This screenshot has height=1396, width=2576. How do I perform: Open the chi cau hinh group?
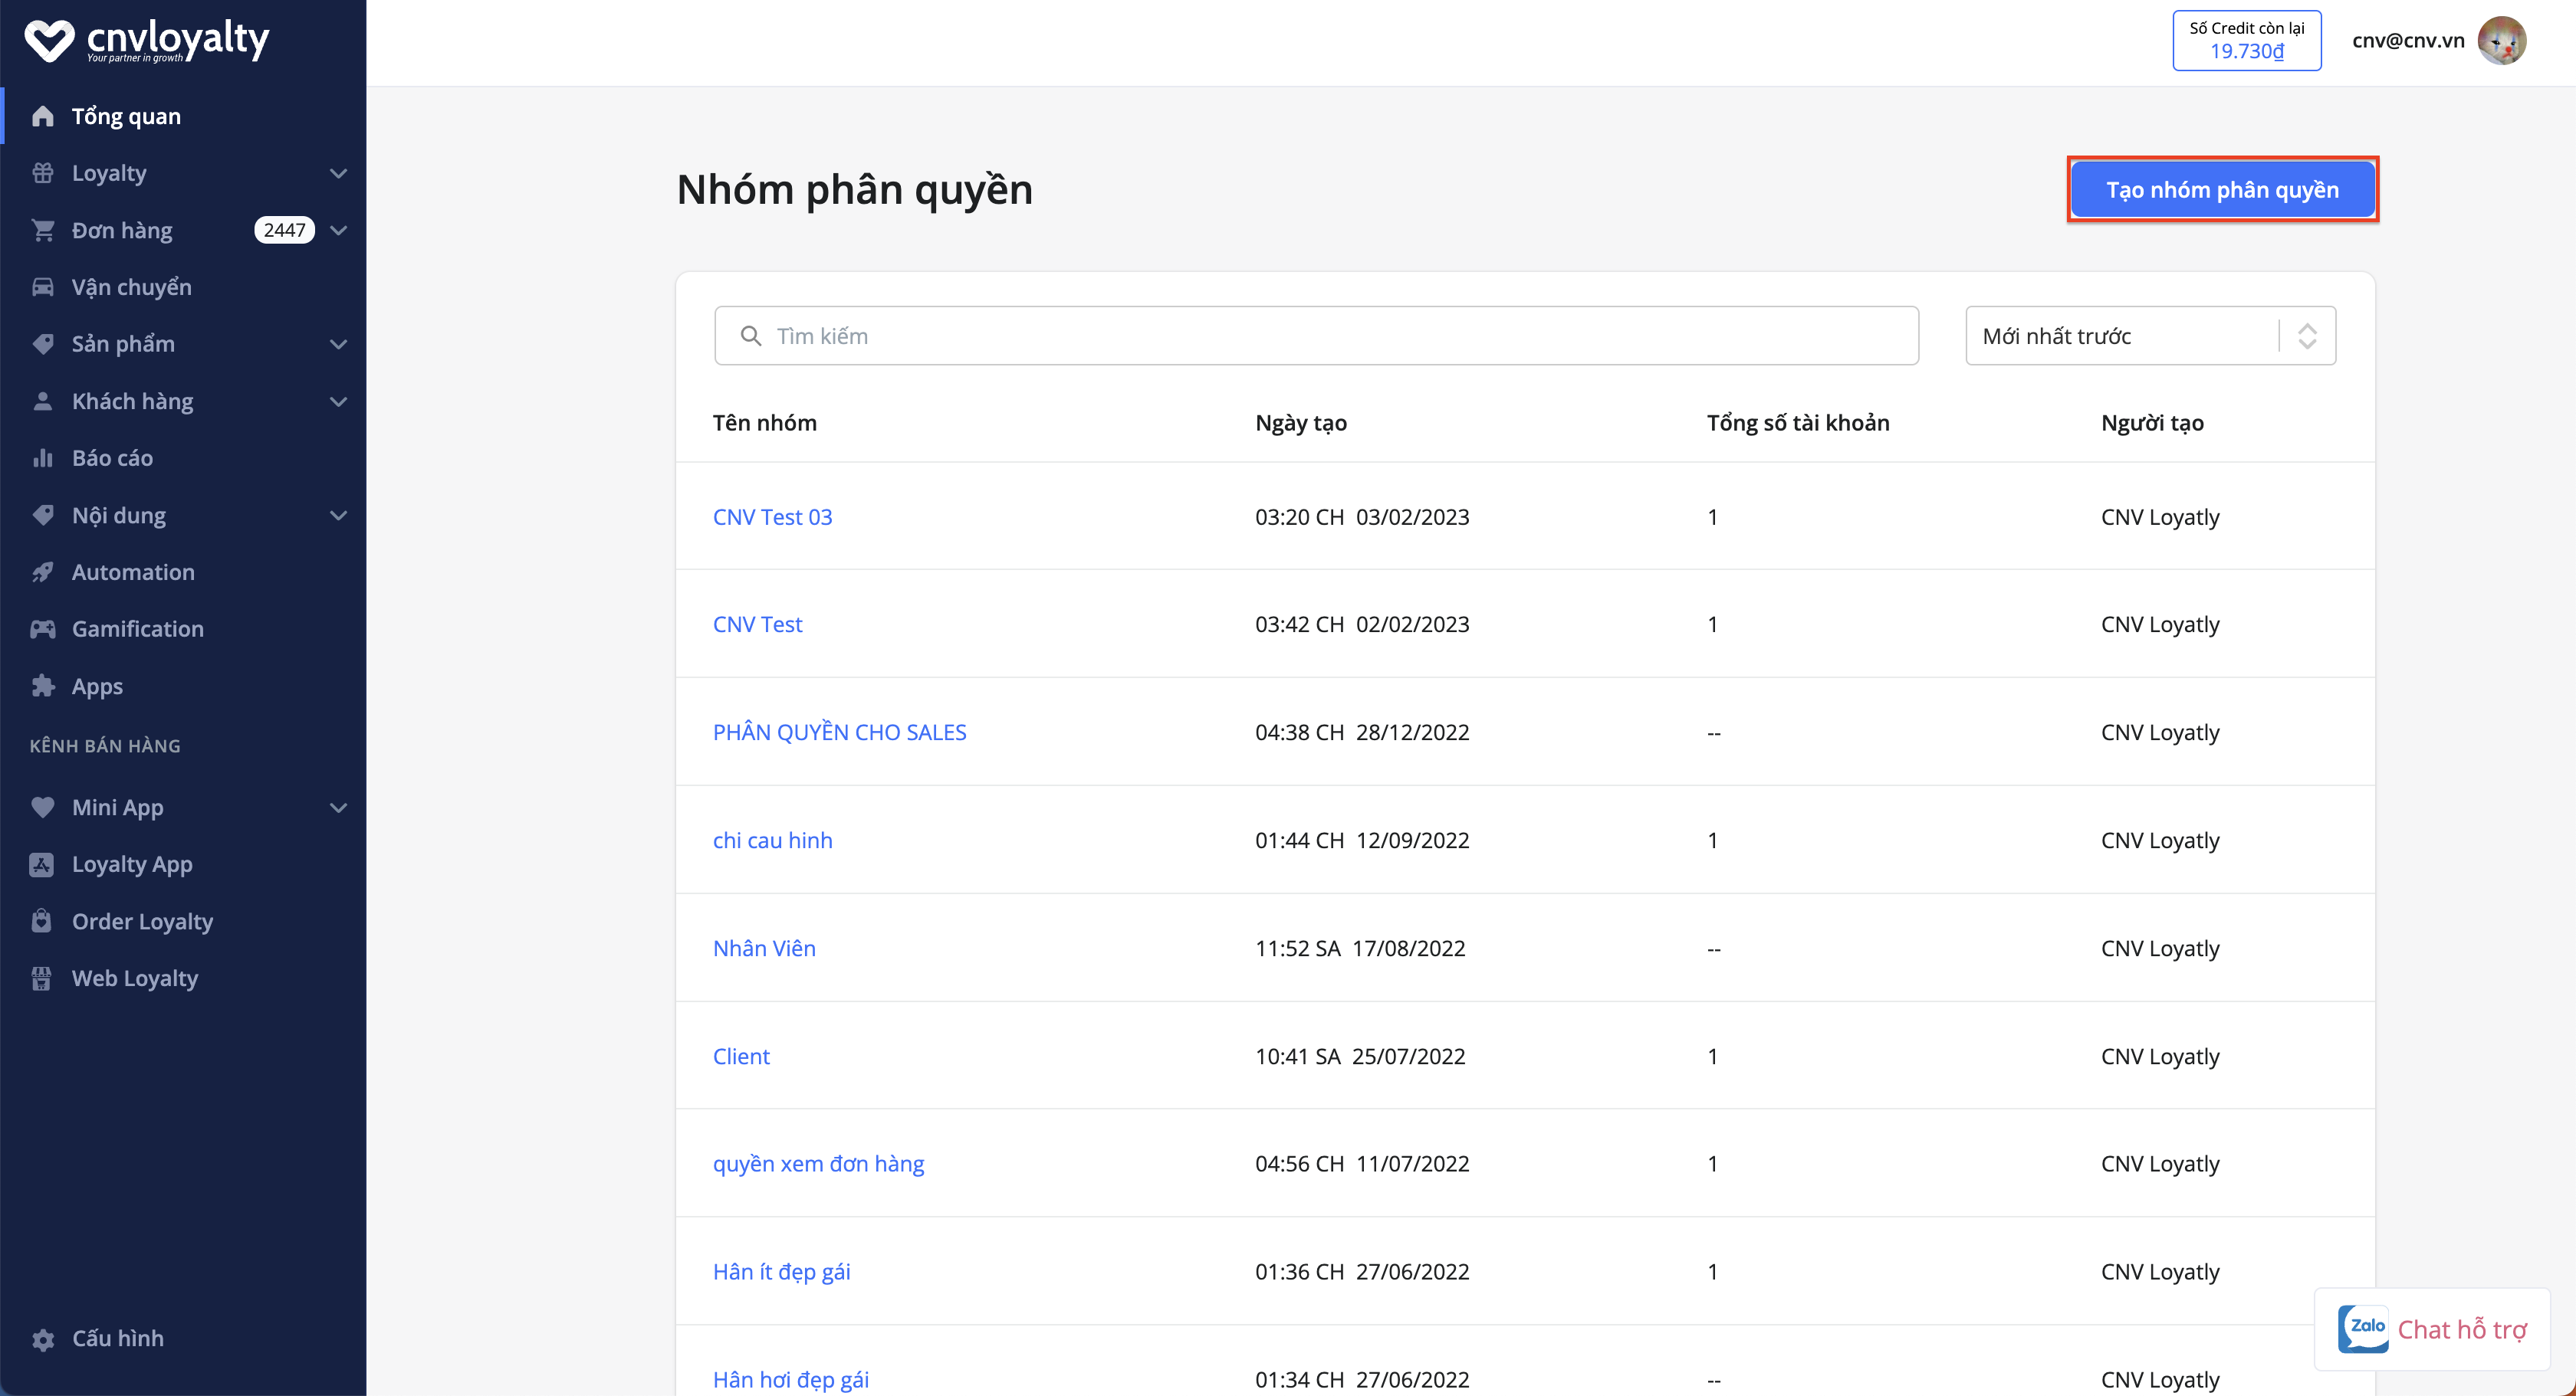(x=772, y=841)
